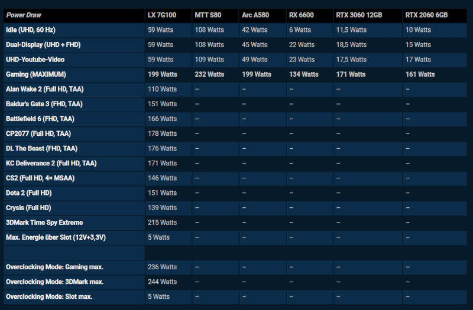Click the '49 Watts' YouTube video value

(255, 60)
